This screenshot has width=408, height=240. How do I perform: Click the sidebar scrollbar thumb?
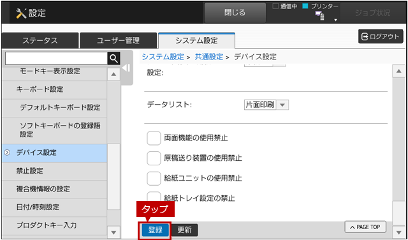113,177
